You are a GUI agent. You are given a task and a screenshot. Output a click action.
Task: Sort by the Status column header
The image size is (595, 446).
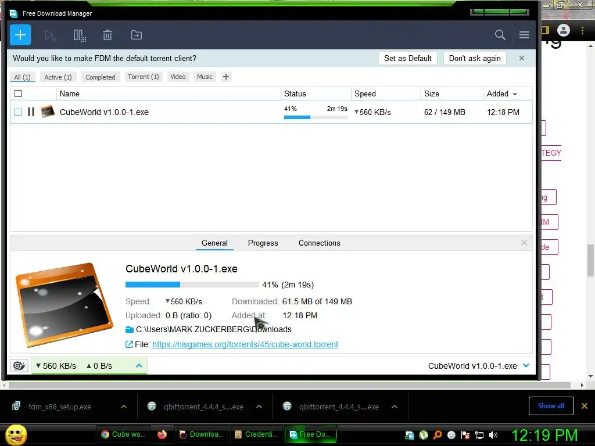(x=316, y=93)
